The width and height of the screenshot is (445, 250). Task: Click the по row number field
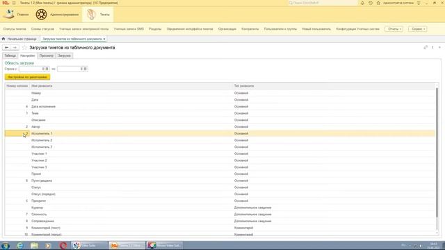click(70, 69)
